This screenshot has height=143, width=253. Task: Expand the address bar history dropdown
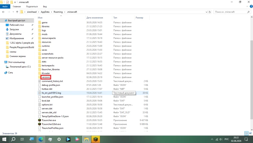coord(206,12)
